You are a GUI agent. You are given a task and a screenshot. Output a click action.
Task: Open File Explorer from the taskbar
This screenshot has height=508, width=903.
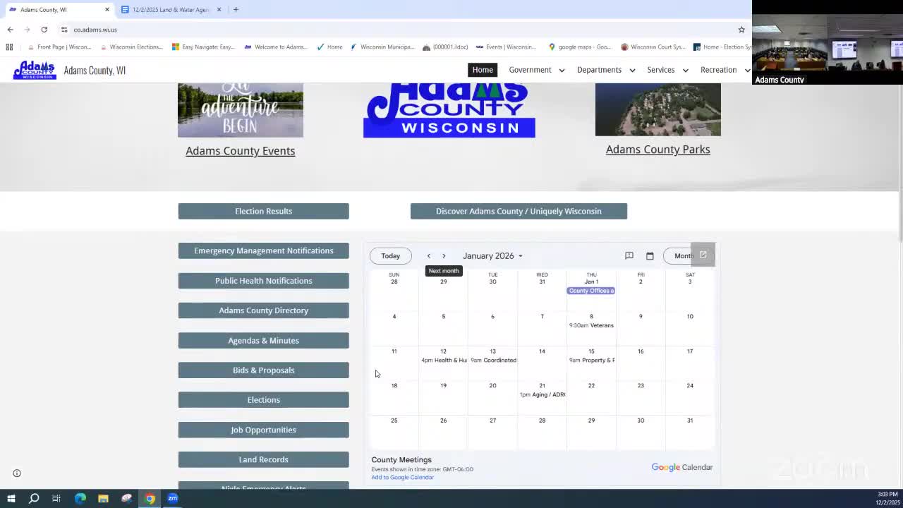[x=103, y=498]
